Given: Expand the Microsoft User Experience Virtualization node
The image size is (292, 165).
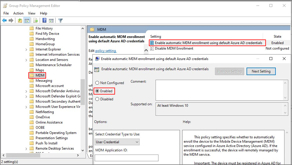Looking at the screenshot, I should click(x=26, y=107).
